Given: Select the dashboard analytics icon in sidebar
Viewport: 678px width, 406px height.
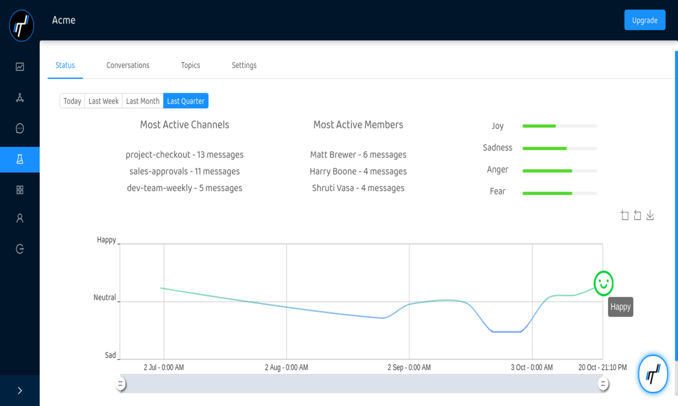Looking at the screenshot, I should tap(20, 66).
